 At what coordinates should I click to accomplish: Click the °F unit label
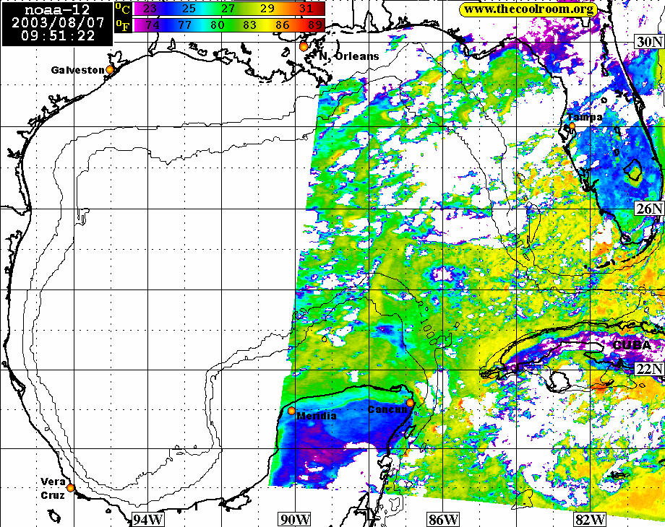[123, 25]
